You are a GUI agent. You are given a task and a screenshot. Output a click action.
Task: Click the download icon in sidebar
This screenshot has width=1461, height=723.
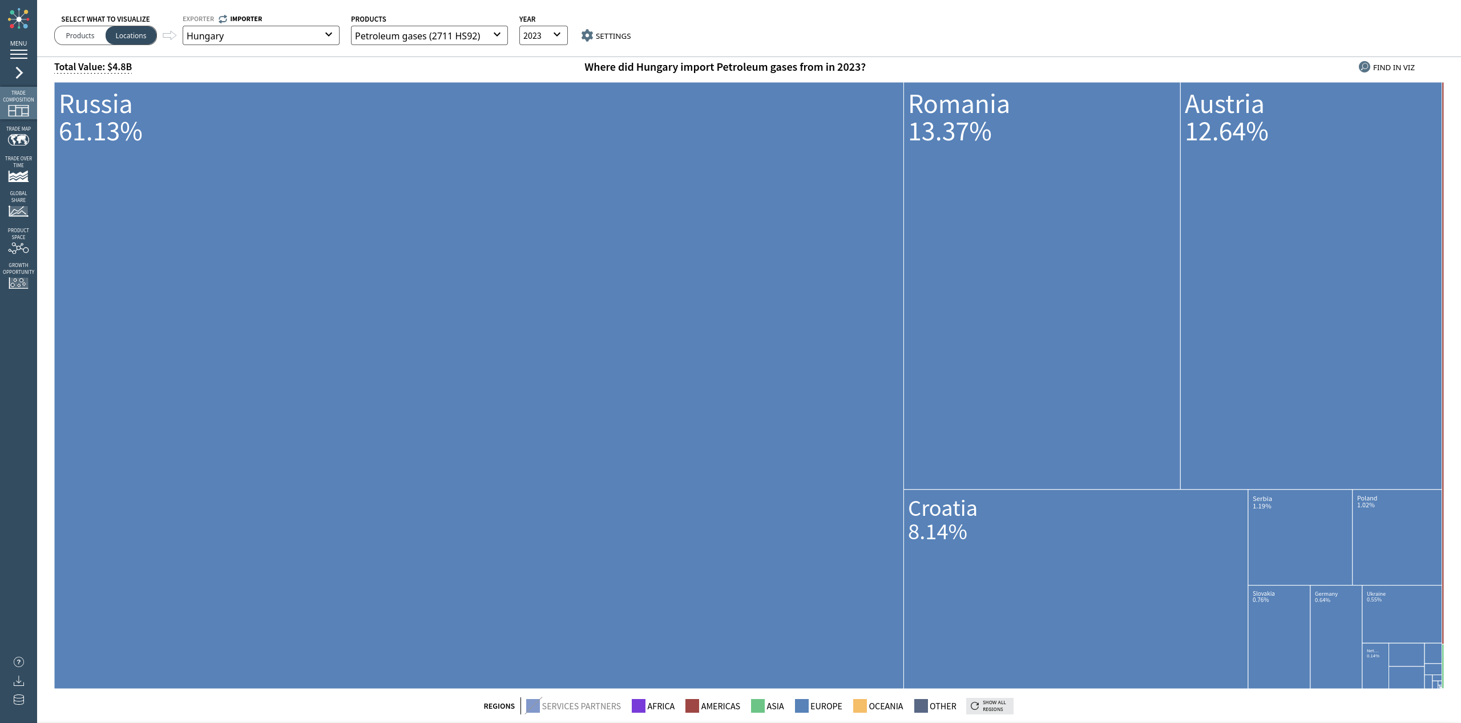coord(18,681)
